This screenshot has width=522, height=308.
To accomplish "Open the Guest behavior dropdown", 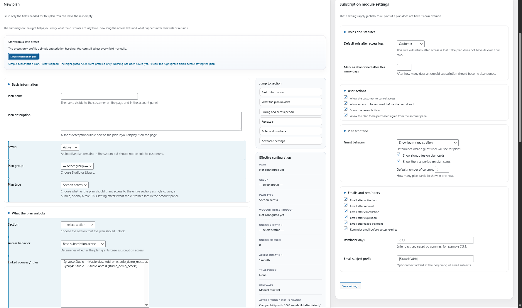I will (428, 143).
